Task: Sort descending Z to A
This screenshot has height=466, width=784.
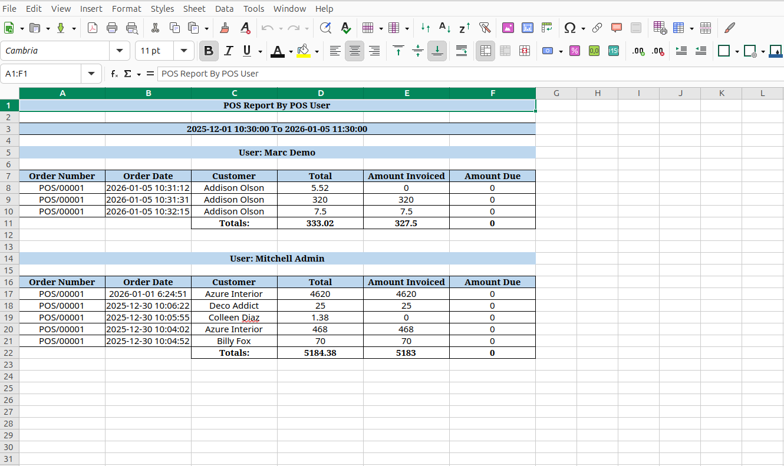Action: point(465,28)
